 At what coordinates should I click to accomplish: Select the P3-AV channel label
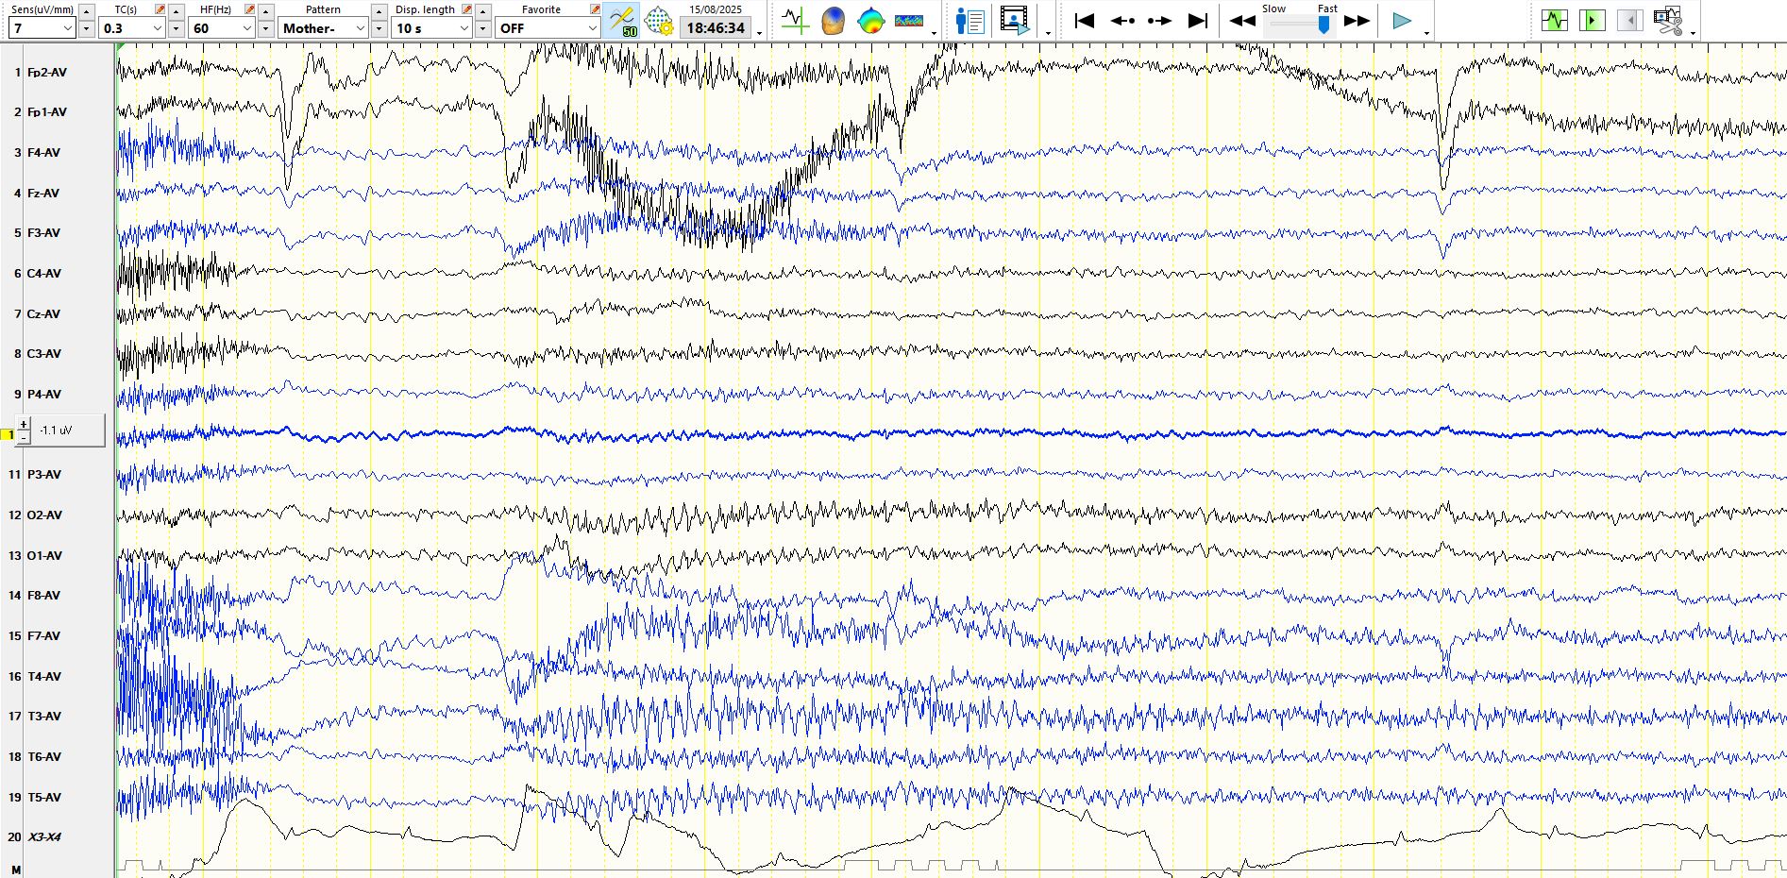(x=43, y=475)
